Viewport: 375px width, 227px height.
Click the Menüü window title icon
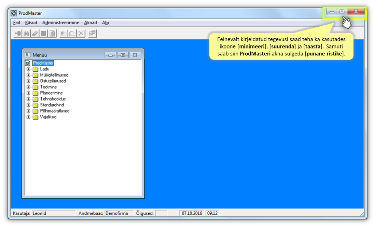tap(28, 55)
